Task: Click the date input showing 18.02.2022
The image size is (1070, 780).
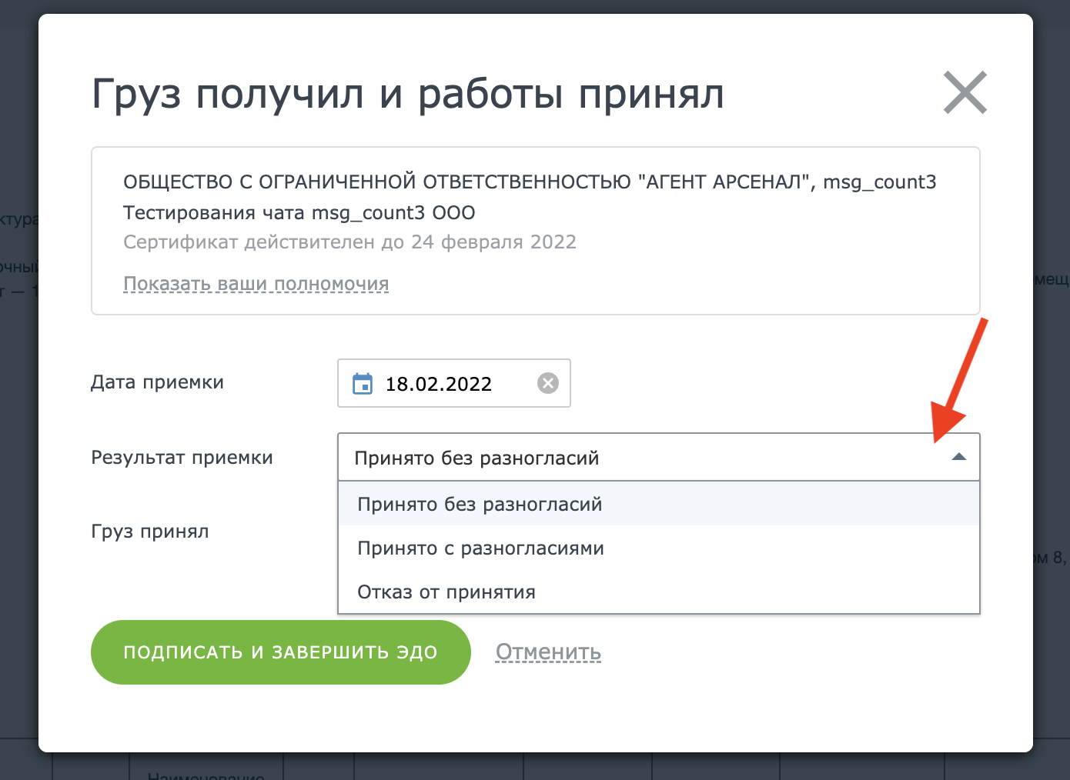Action: (x=454, y=383)
